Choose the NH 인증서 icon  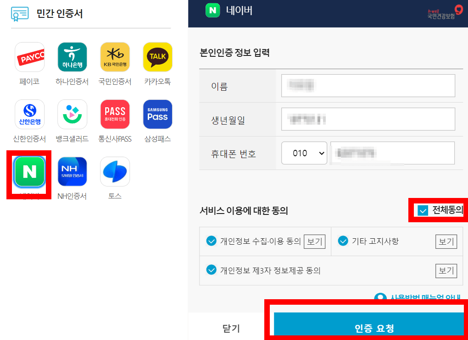click(72, 171)
